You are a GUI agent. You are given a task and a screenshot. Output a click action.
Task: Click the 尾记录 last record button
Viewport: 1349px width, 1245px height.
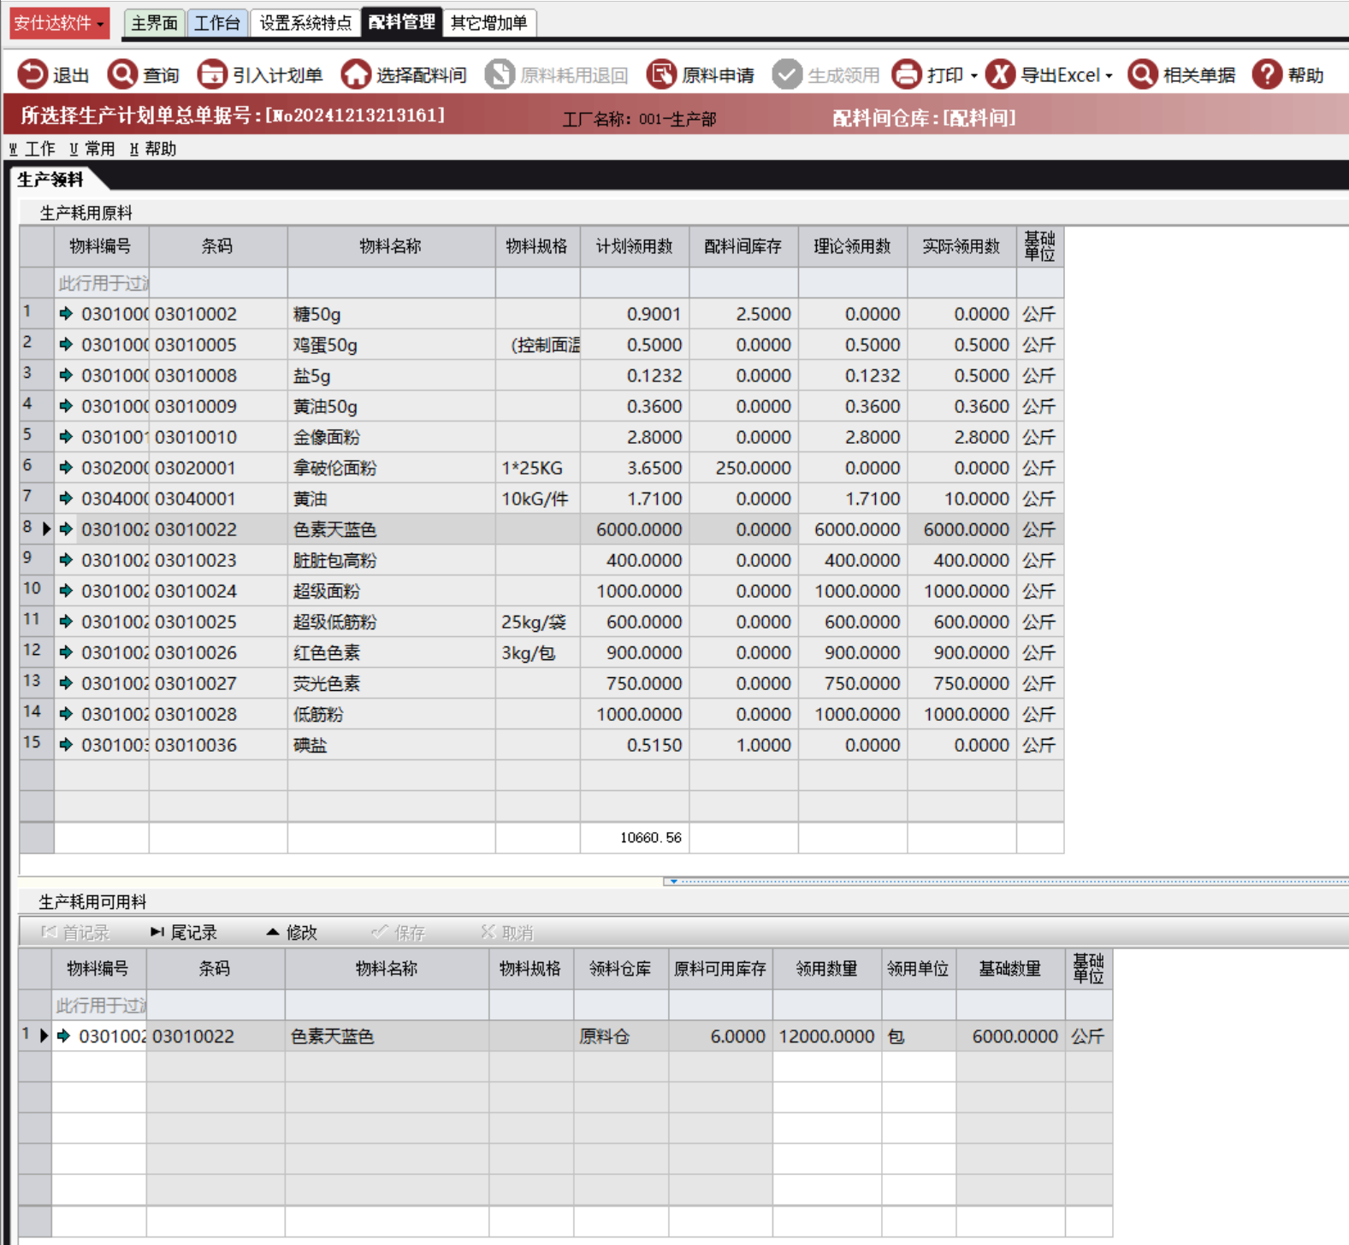(184, 932)
